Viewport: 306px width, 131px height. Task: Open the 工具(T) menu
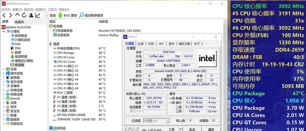click(52, 9)
